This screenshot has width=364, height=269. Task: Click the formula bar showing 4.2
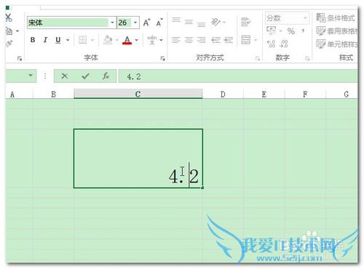click(238, 76)
